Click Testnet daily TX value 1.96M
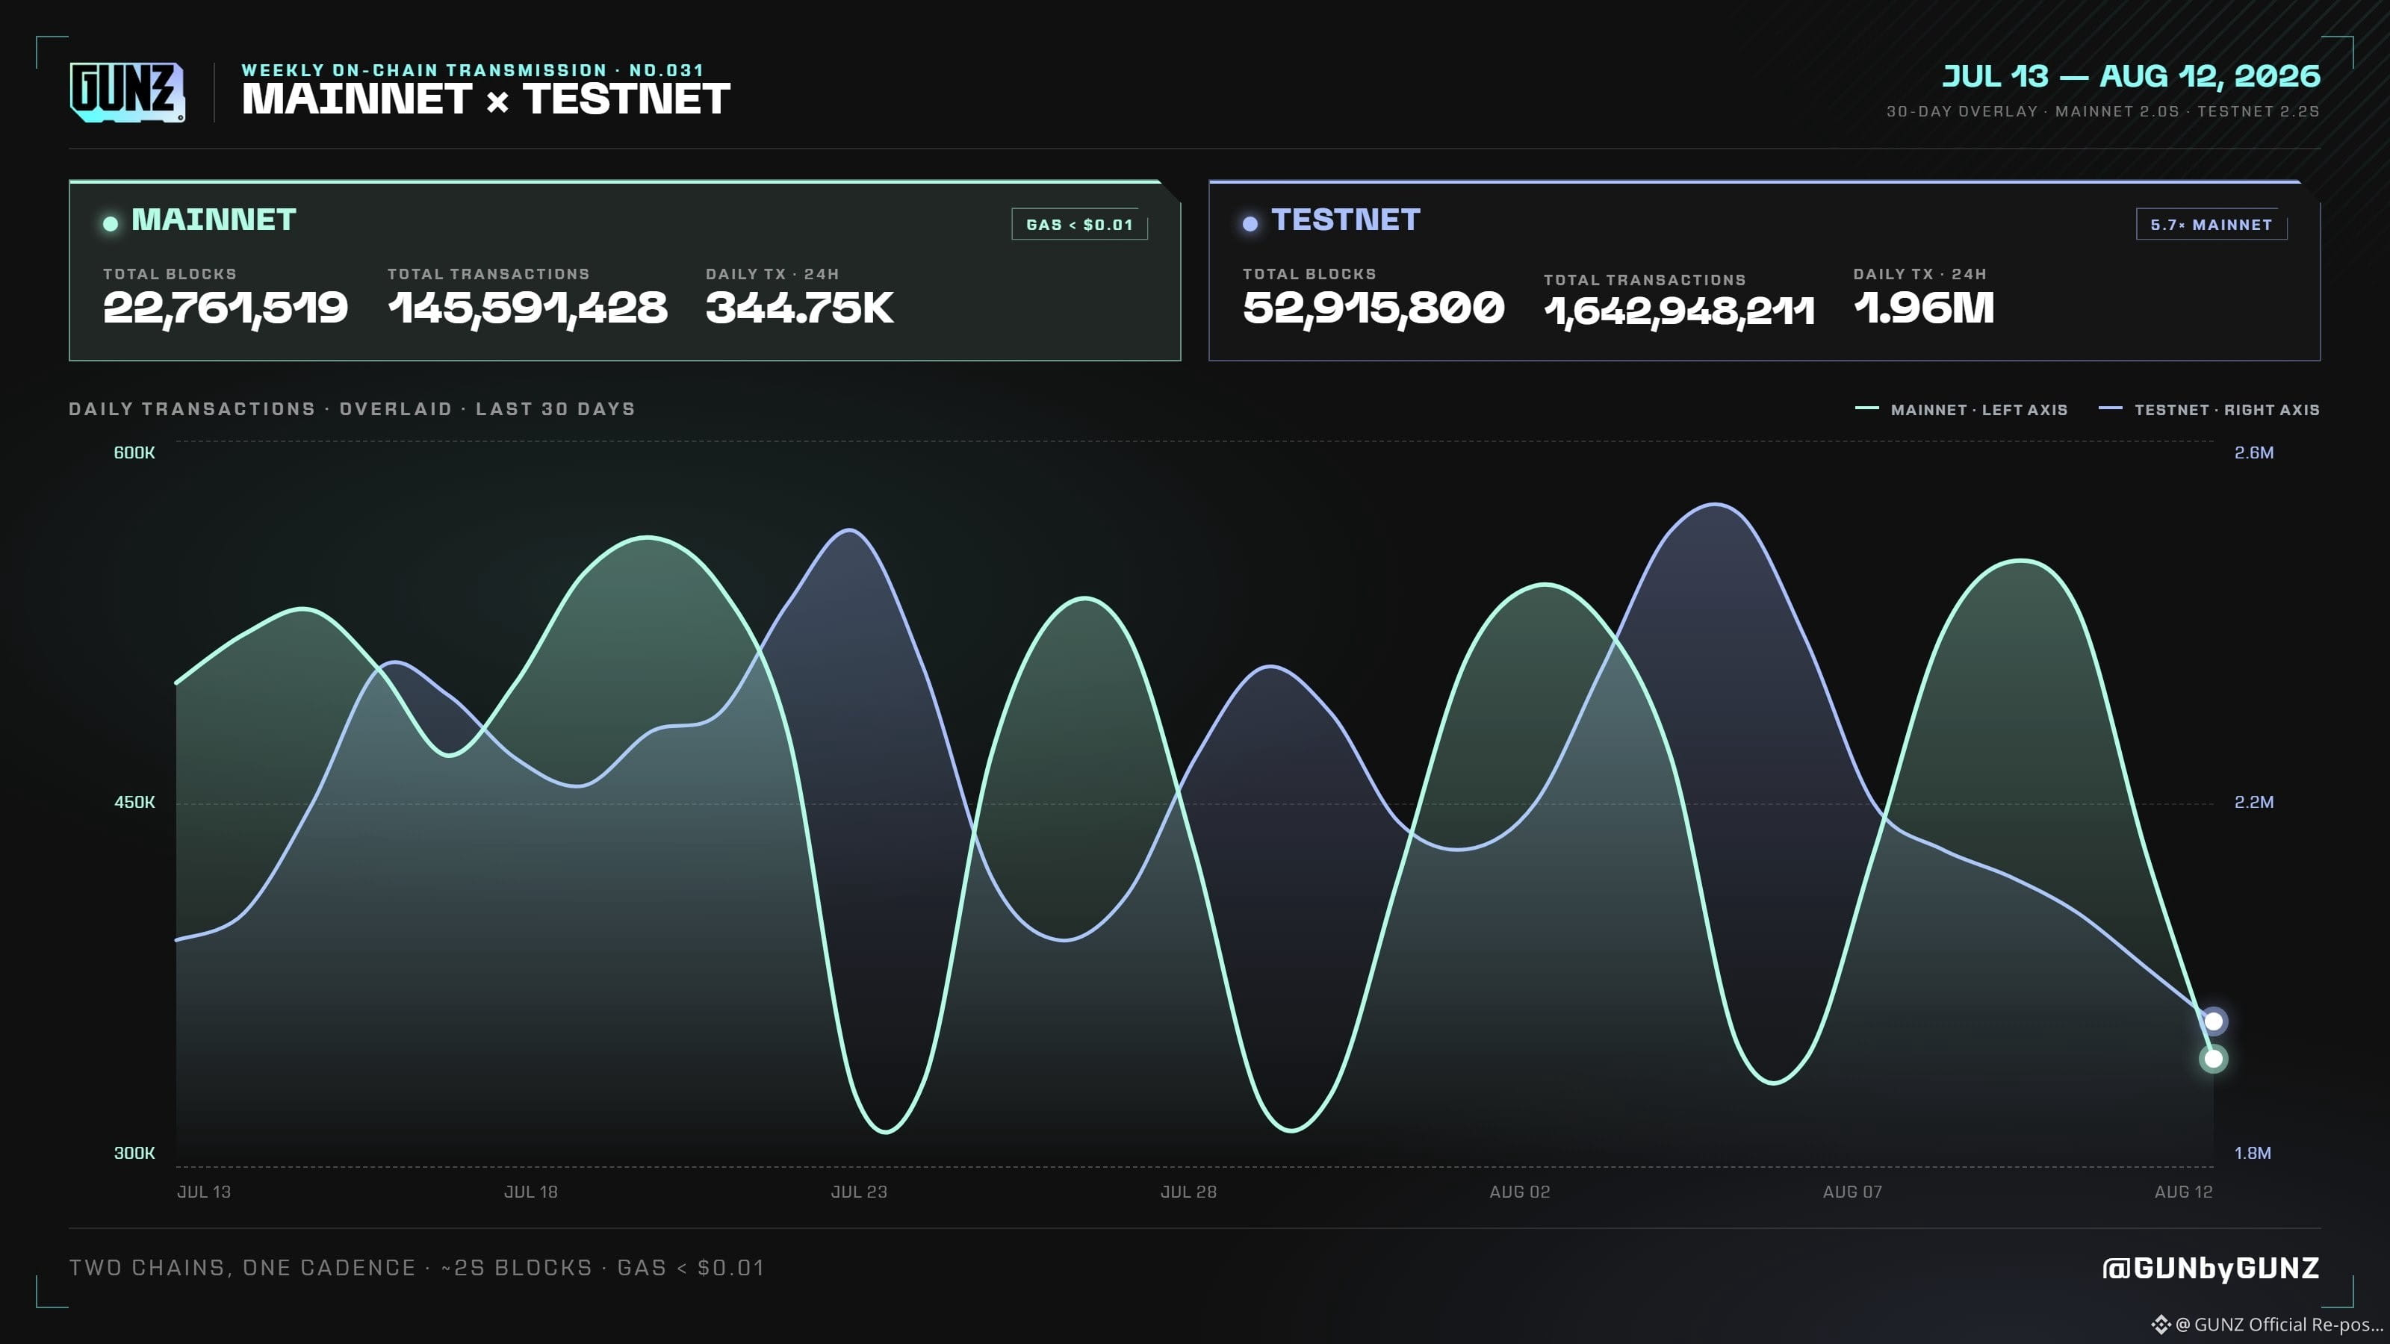The image size is (2390, 1344). point(1923,308)
